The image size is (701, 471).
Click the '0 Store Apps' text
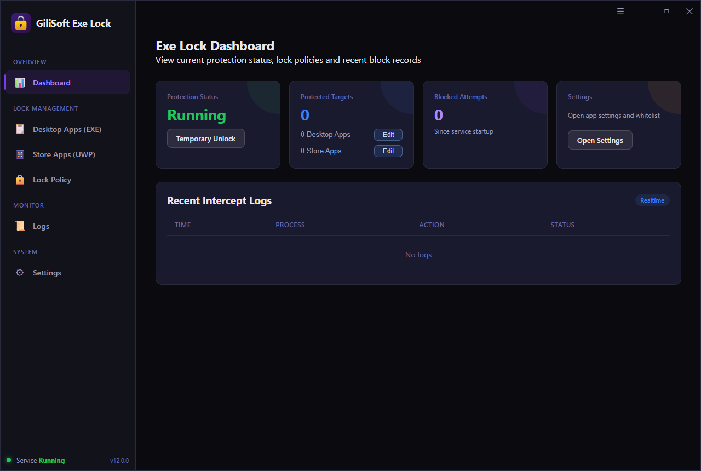pyautogui.click(x=321, y=151)
